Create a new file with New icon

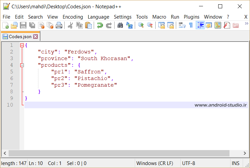6,25
